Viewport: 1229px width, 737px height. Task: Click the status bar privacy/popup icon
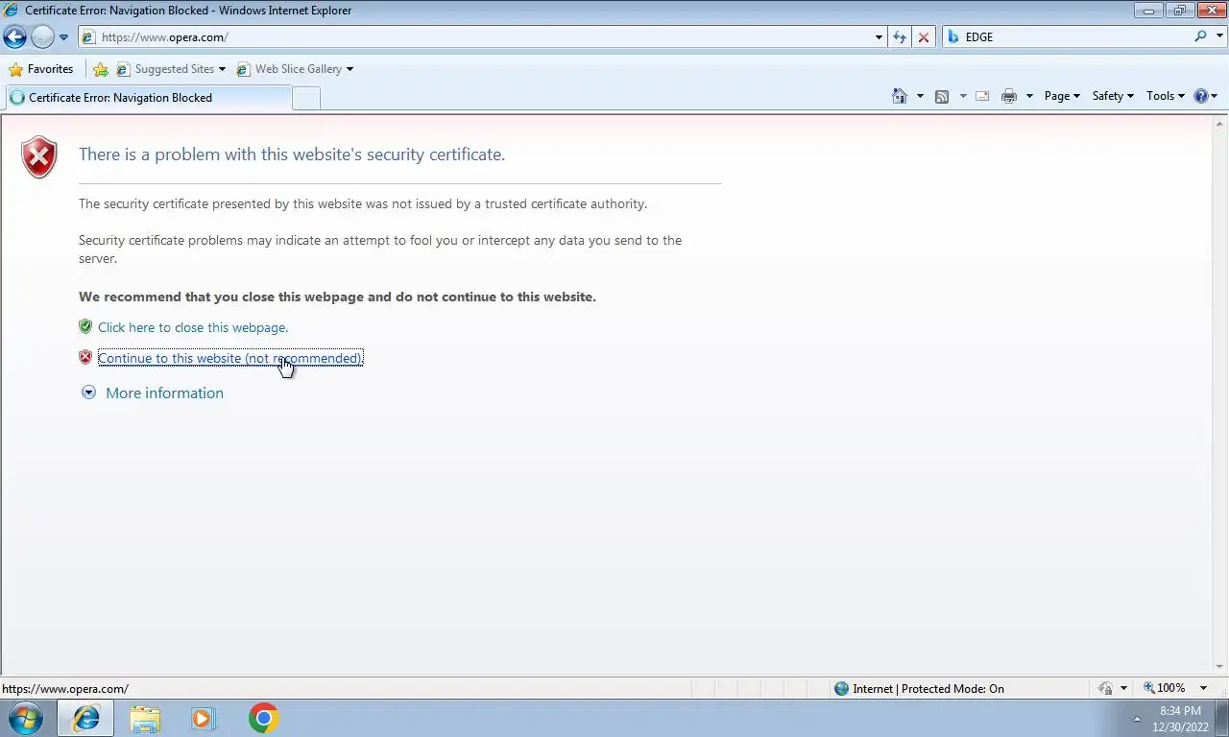1106,688
